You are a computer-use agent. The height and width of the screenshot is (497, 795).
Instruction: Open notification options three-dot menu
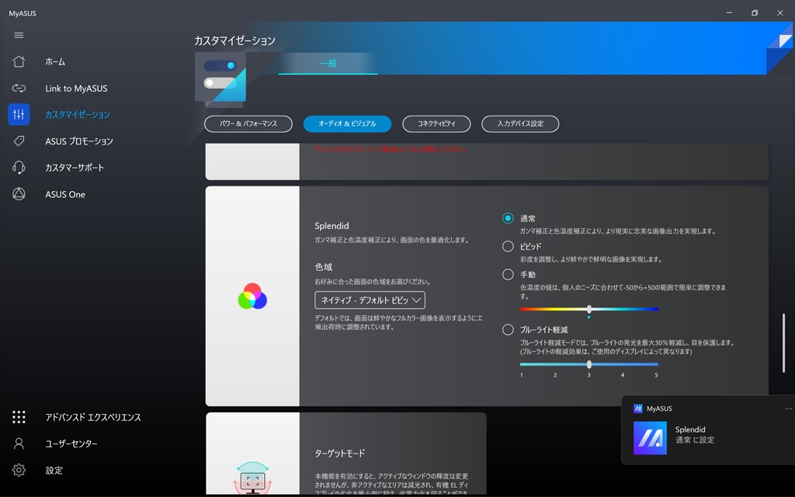789,408
